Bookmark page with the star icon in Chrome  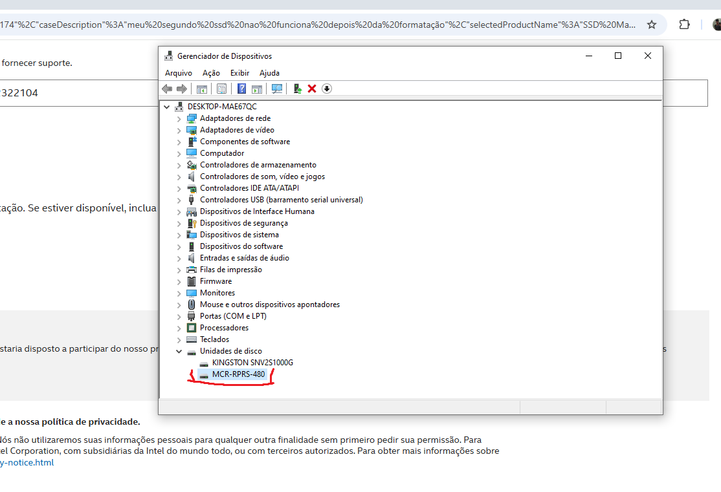point(652,25)
